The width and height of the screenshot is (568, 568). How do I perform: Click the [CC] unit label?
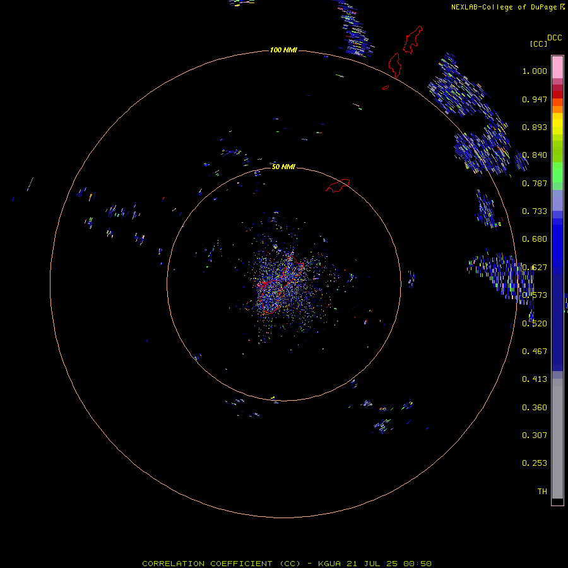(x=538, y=44)
